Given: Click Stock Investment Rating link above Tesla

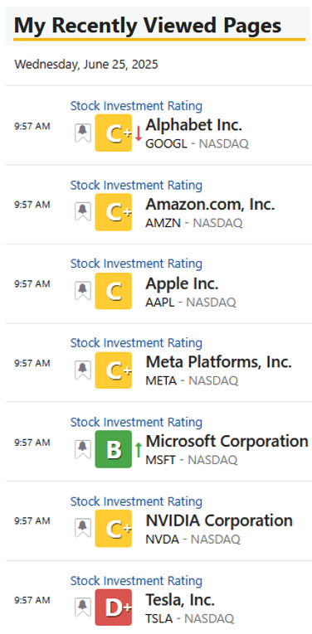Looking at the screenshot, I should [x=136, y=582].
